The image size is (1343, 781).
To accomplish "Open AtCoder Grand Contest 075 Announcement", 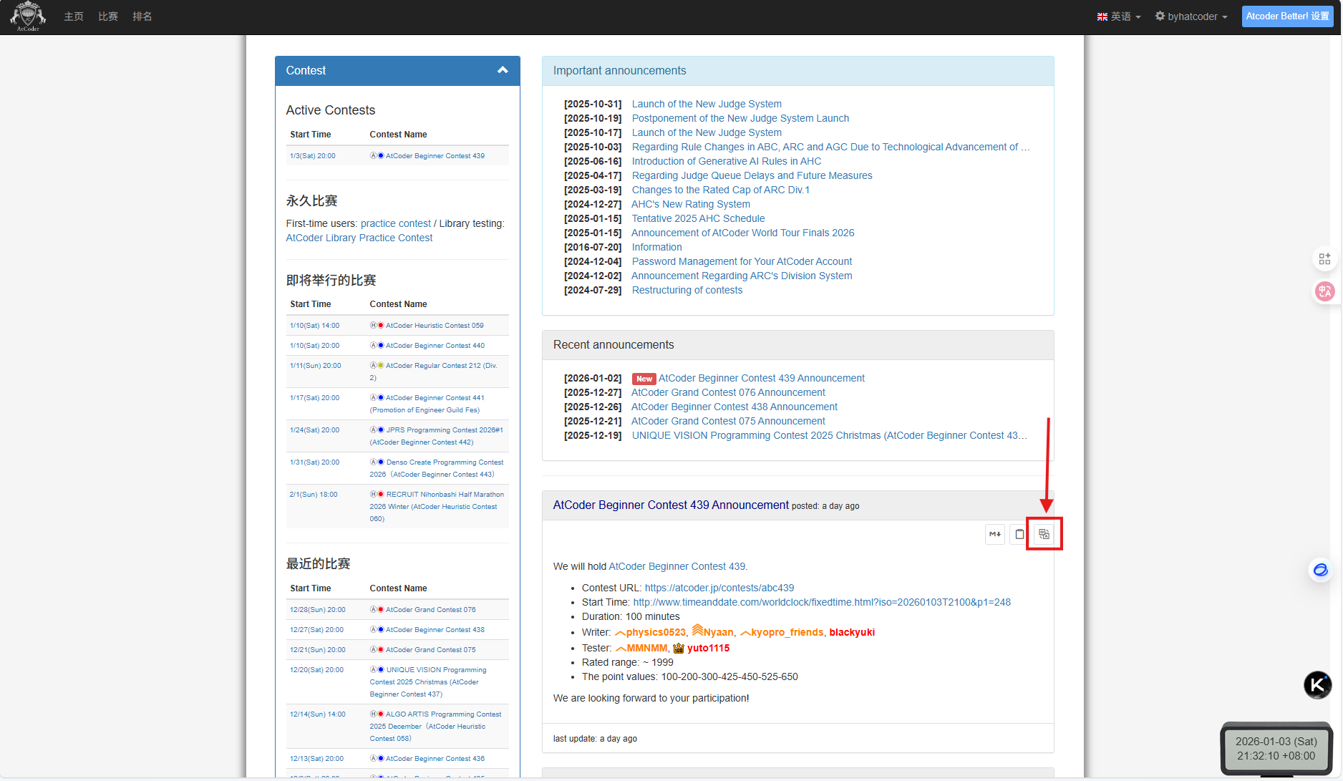I will point(728,421).
